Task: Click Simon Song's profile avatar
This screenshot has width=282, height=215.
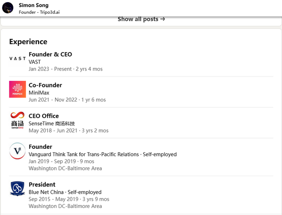Action: click(8, 8)
